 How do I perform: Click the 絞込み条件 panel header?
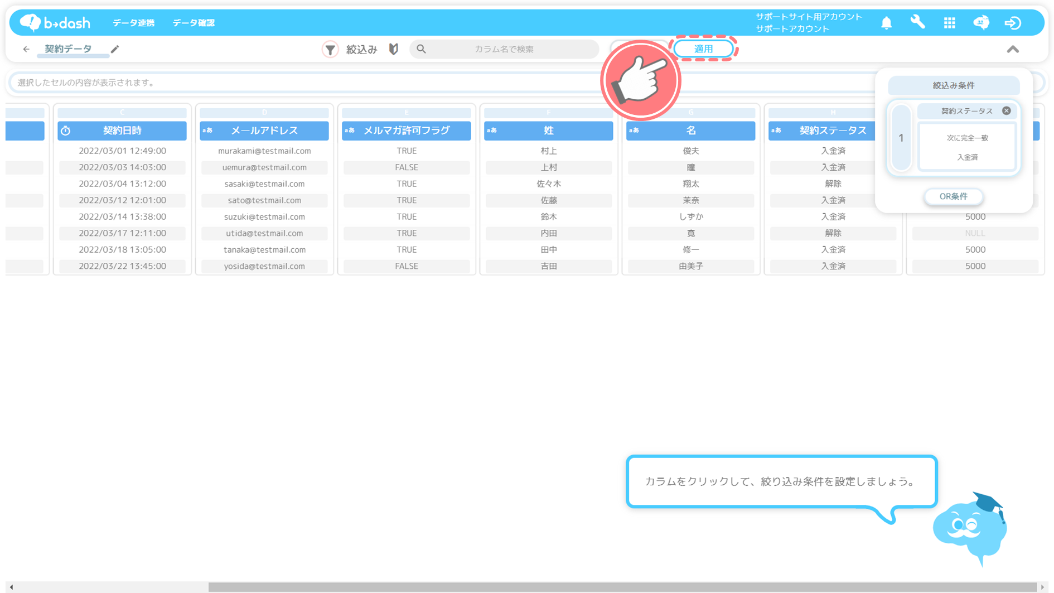[954, 85]
